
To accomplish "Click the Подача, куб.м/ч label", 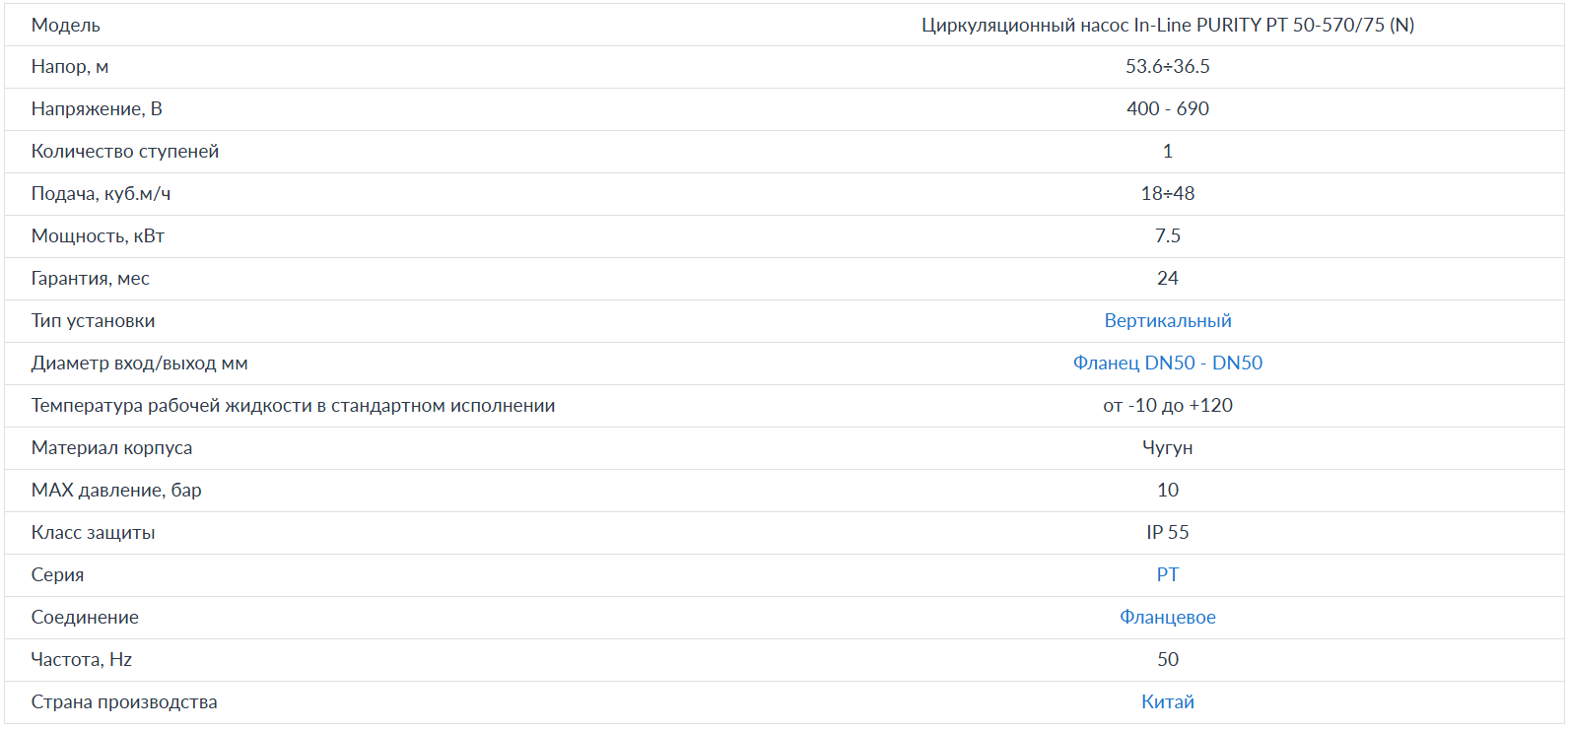I will tap(101, 194).
